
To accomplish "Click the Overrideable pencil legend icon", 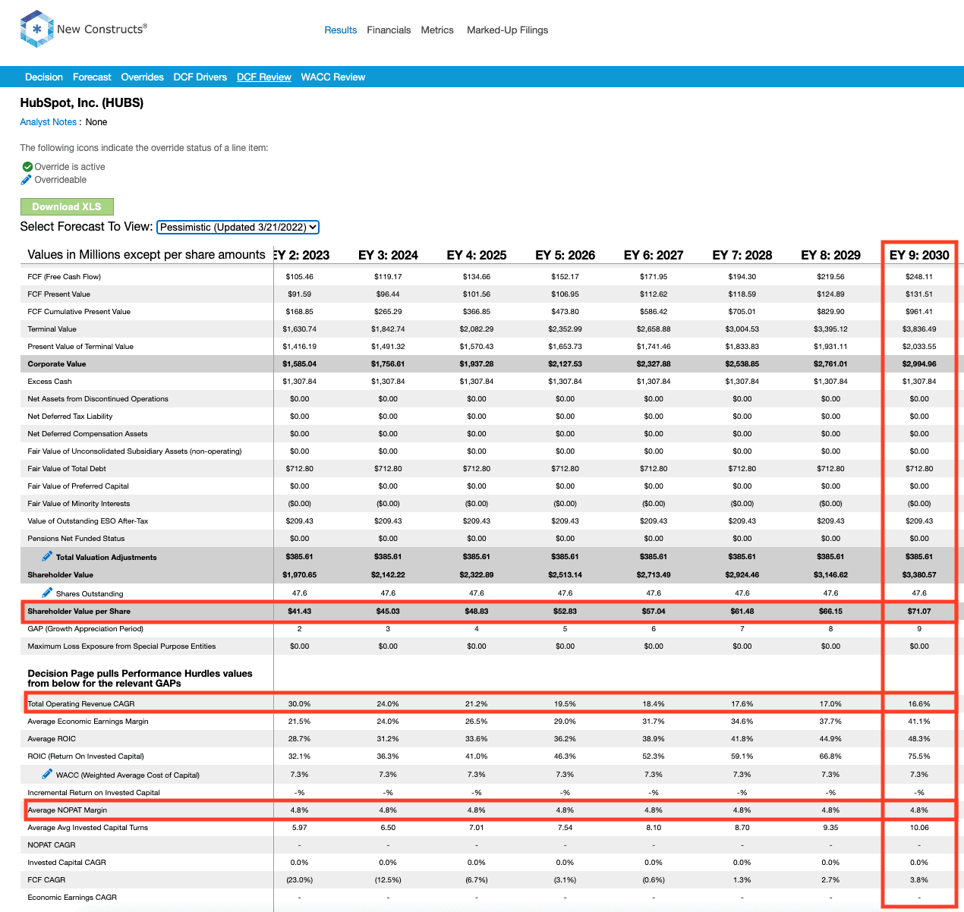I will pos(27,180).
